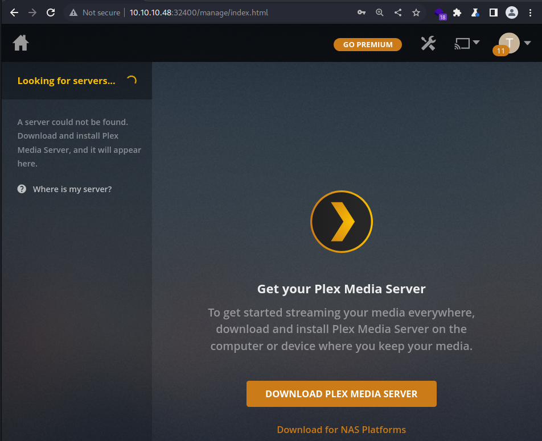The image size is (542, 441).
Task: Open Download for NAS Platforms link
Action: (x=342, y=430)
